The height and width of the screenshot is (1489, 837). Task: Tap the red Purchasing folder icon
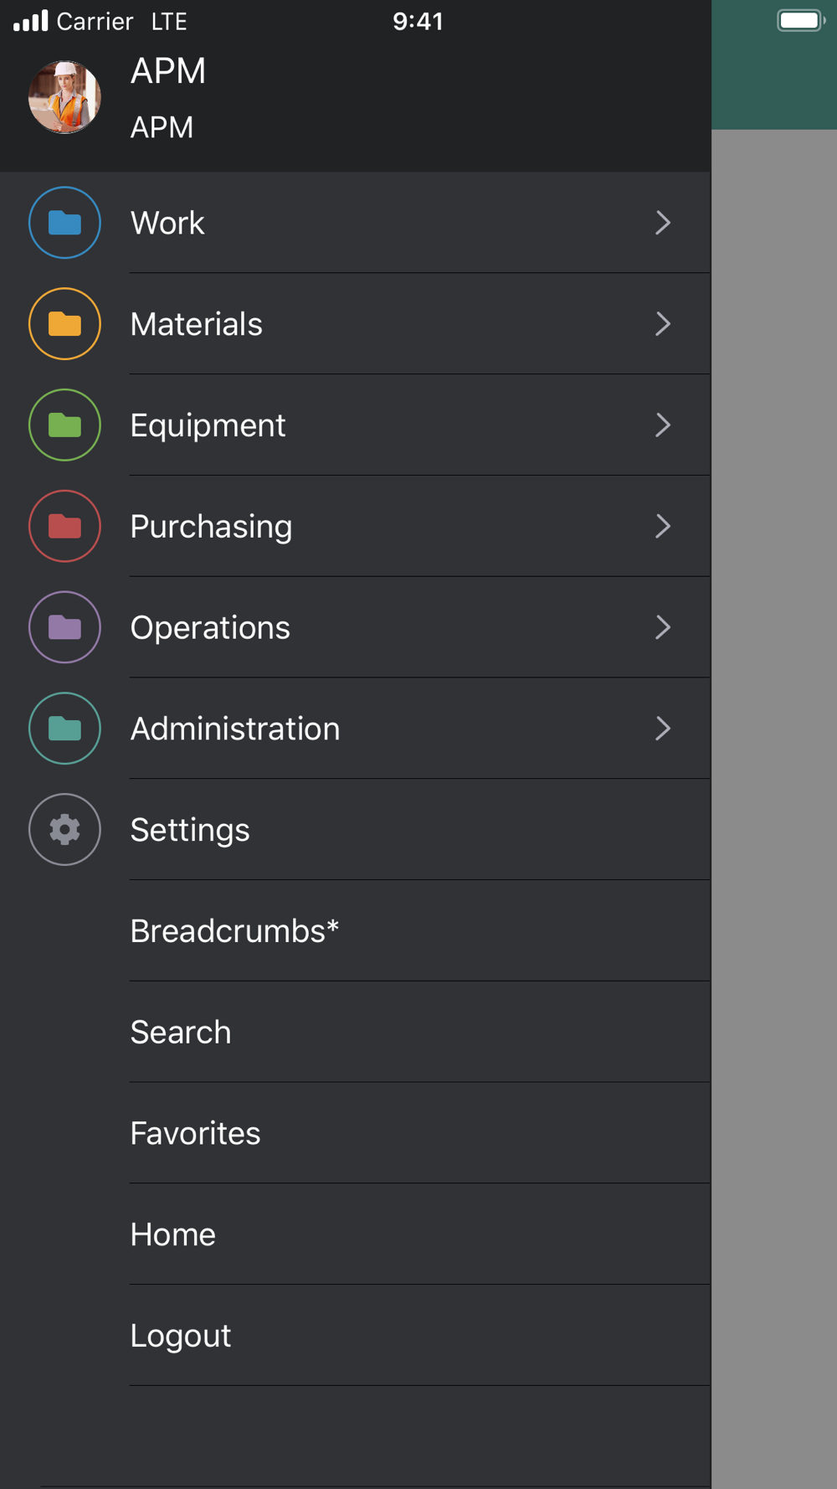pos(64,526)
